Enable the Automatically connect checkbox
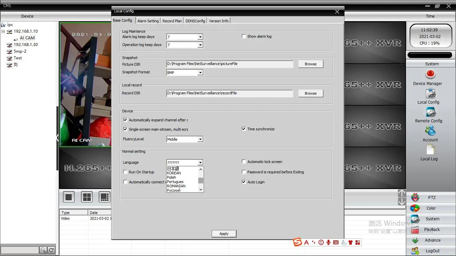This screenshot has height=256, width=456. pos(126,182)
